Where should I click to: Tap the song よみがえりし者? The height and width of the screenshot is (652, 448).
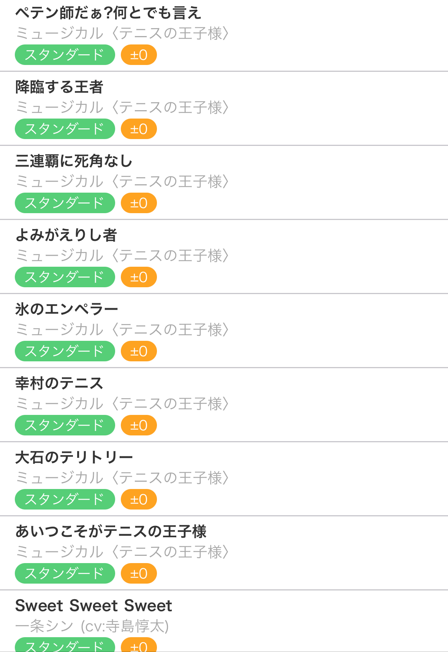click(x=66, y=235)
